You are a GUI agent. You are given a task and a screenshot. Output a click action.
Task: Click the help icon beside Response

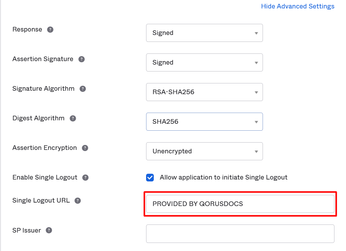coord(50,30)
